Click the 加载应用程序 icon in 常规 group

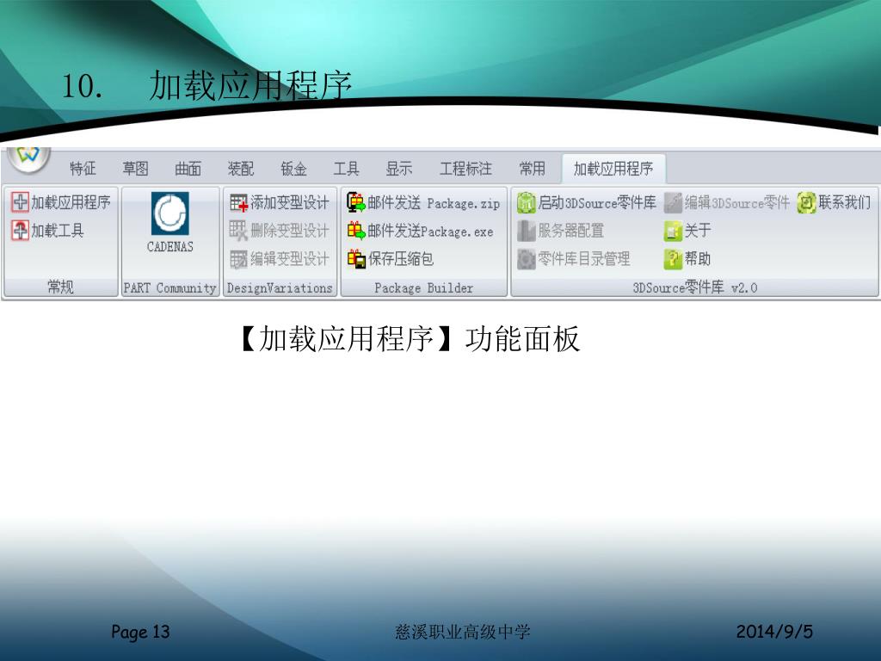pyautogui.click(x=21, y=202)
